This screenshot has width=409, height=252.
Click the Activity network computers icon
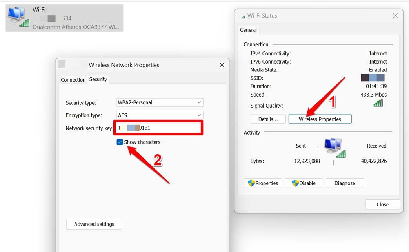tap(334, 148)
